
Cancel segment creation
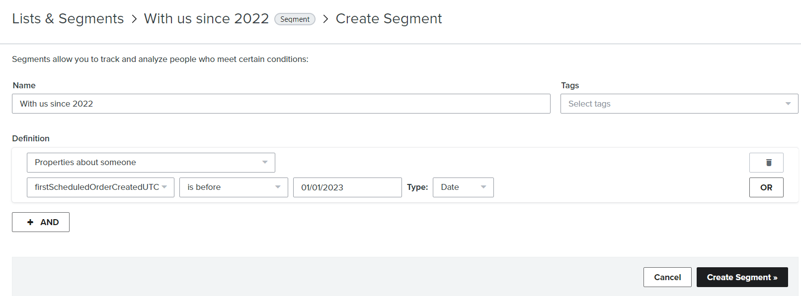tap(667, 277)
